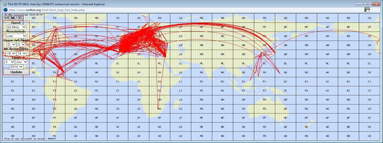Screen dimensions: 383x143
Task: Open the Resolution dropdown set to Low
Action: 16,36
